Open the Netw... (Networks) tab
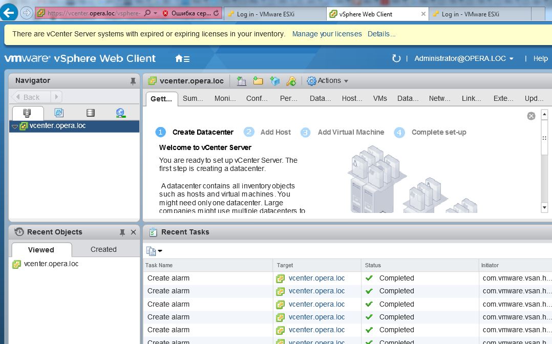 [440, 99]
